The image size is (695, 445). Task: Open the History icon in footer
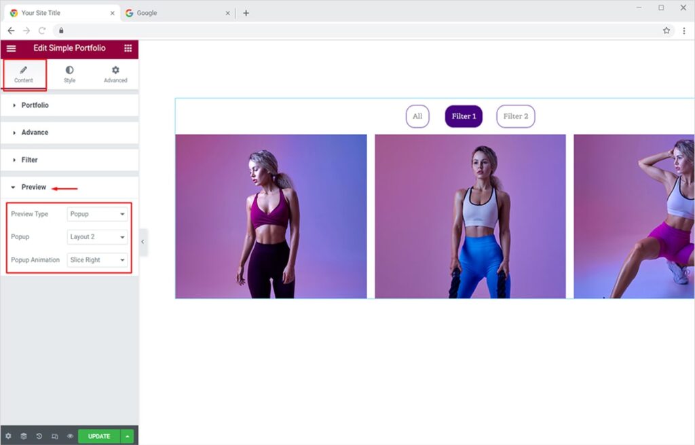point(39,436)
